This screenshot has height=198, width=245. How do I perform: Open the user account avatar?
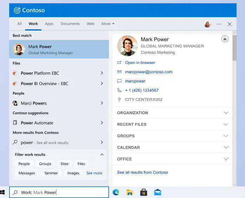[207, 24]
